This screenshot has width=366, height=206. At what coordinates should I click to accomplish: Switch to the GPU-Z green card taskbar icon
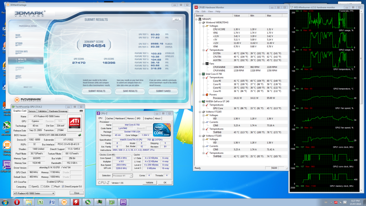coord(112,202)
